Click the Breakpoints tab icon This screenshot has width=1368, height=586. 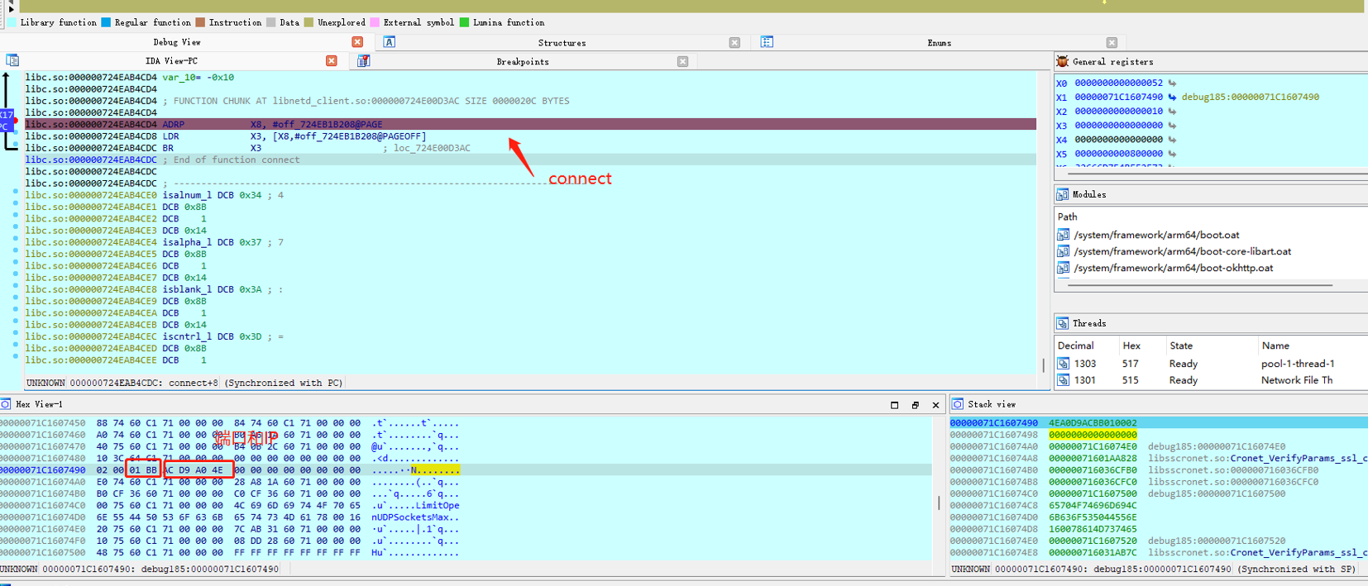[x=363, y=60]
